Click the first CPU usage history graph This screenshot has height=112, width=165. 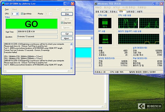(128, 23)
